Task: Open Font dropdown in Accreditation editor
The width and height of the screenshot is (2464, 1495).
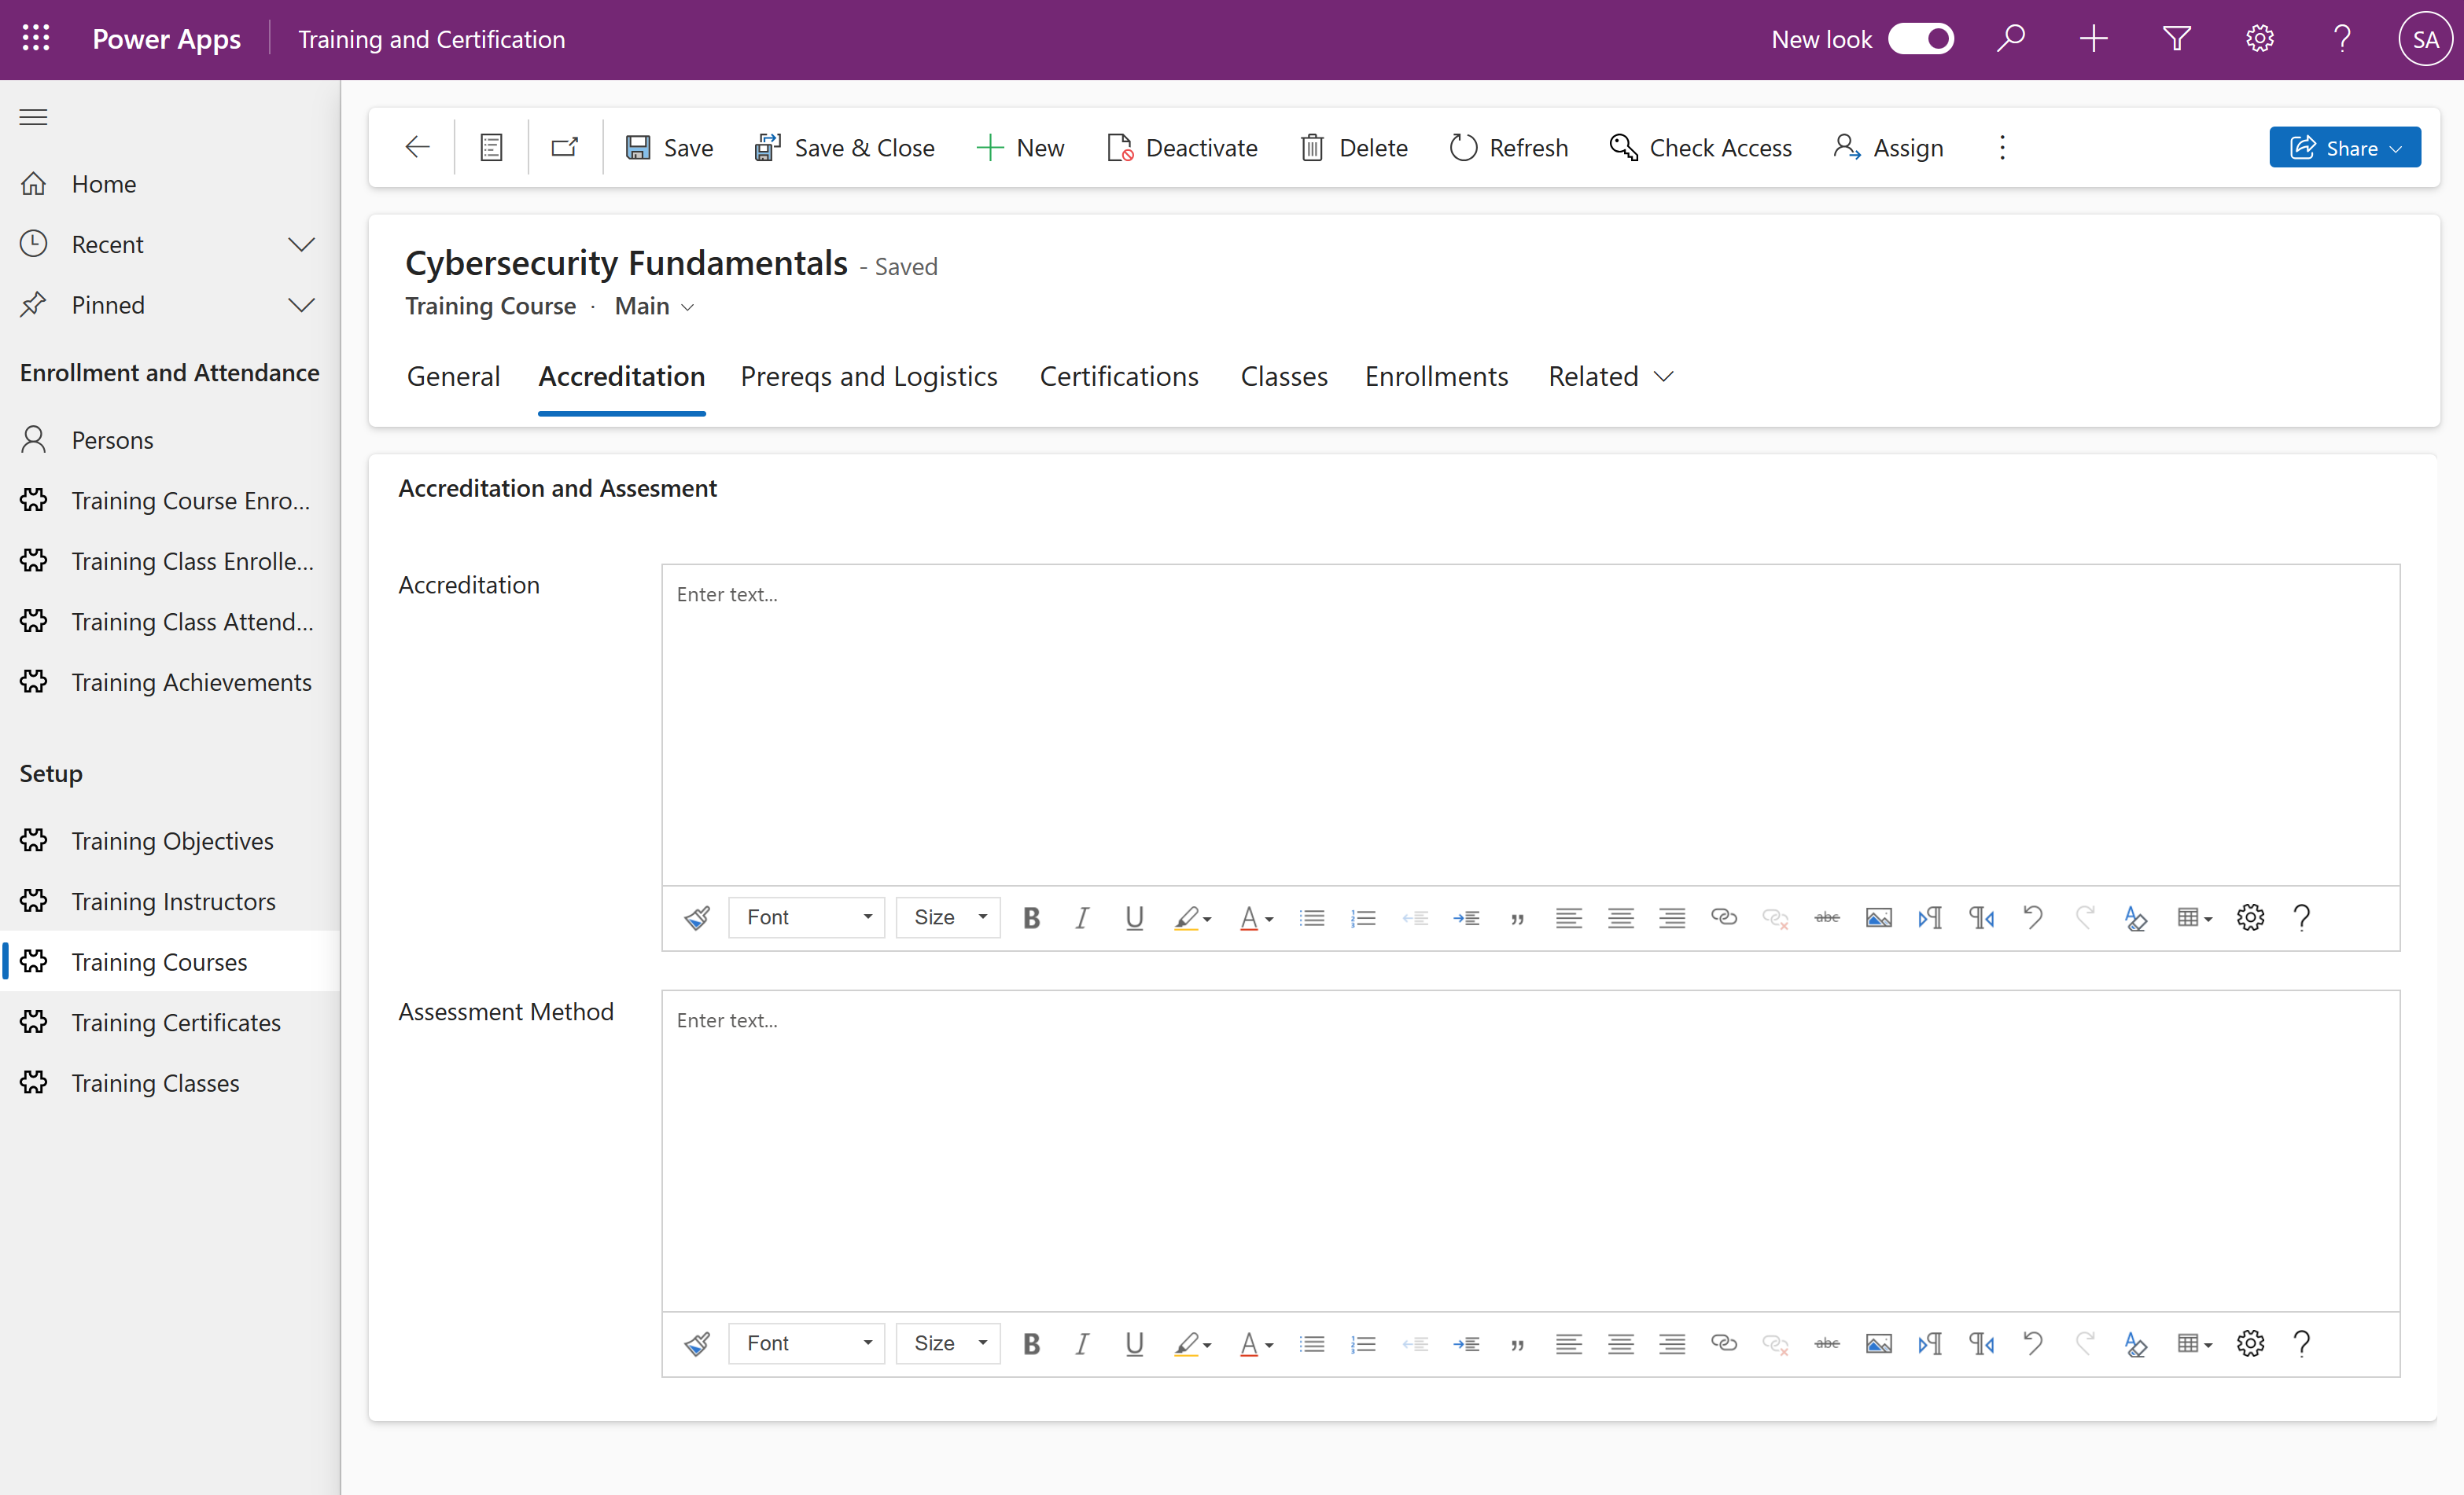Action: click(807, 917)
